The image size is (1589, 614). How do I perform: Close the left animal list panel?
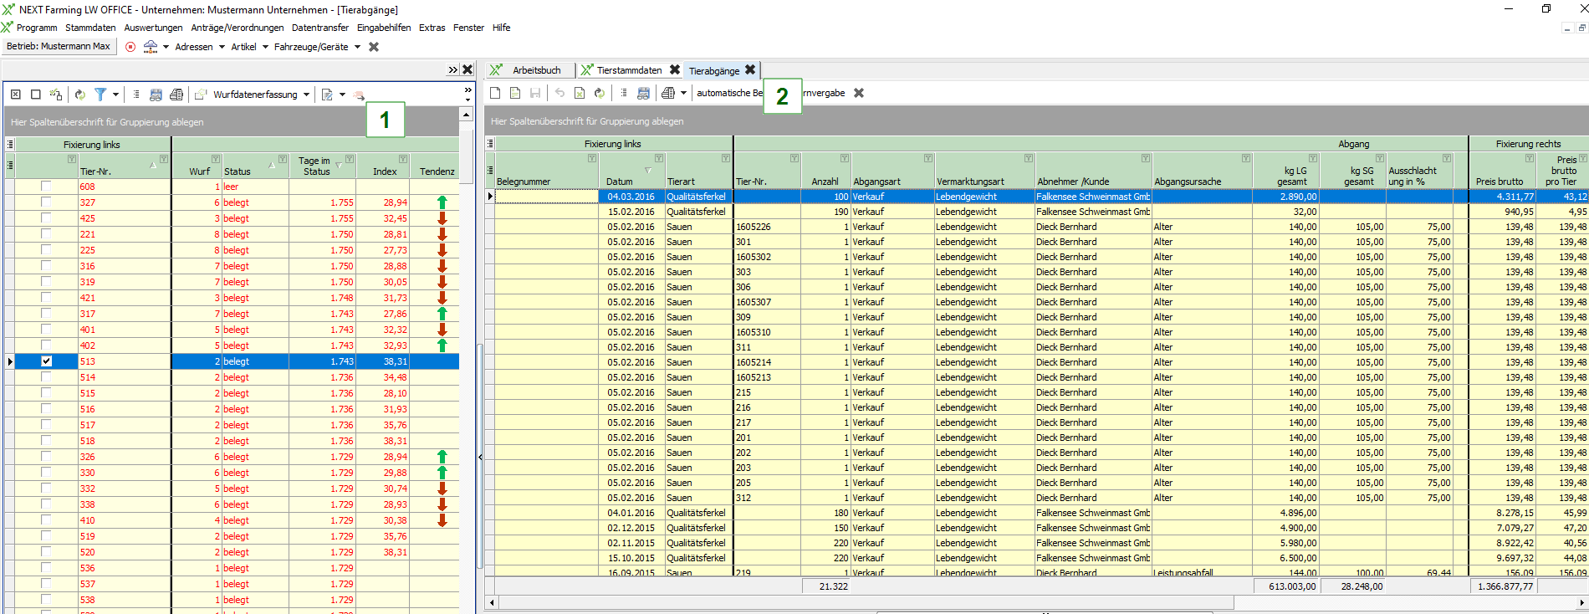468,69
